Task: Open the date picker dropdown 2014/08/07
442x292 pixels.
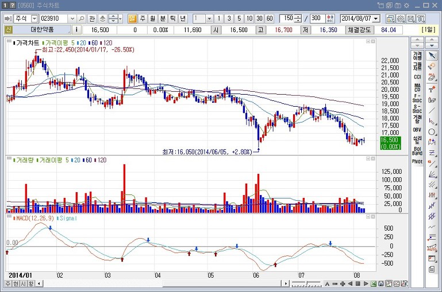Action: [376, 18]
